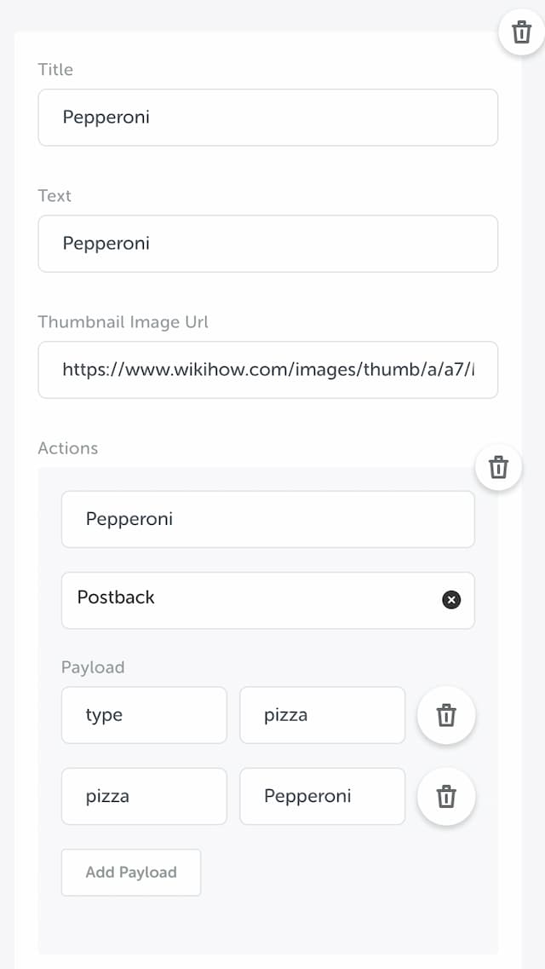Edit the payload key field containing 'pizza'
The width and height of the screenshot is (545, 969).
tap(144, 796)
